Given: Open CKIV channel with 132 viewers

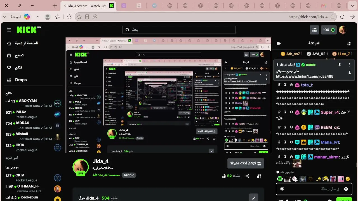Looking at the screenshot, I should tap(33, 147).
